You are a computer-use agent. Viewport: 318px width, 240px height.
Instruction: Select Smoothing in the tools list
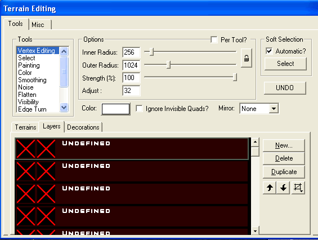(33, 80)
